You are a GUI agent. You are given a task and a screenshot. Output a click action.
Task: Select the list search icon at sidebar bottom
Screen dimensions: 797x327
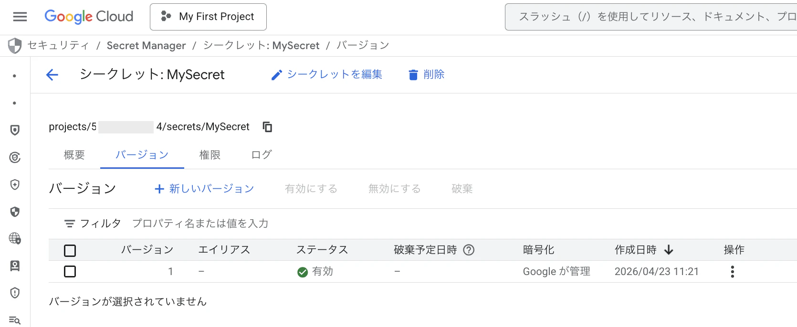coord(14,320)
